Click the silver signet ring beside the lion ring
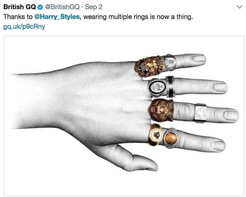This screenshot has height=197, width=246. click(x=170, y=62)
